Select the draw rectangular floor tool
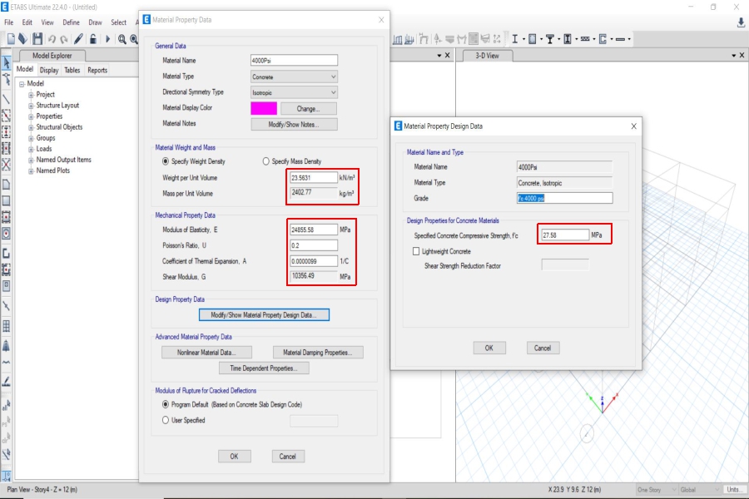The height and width of the screenshot is (499, 749). coord(6,200)
